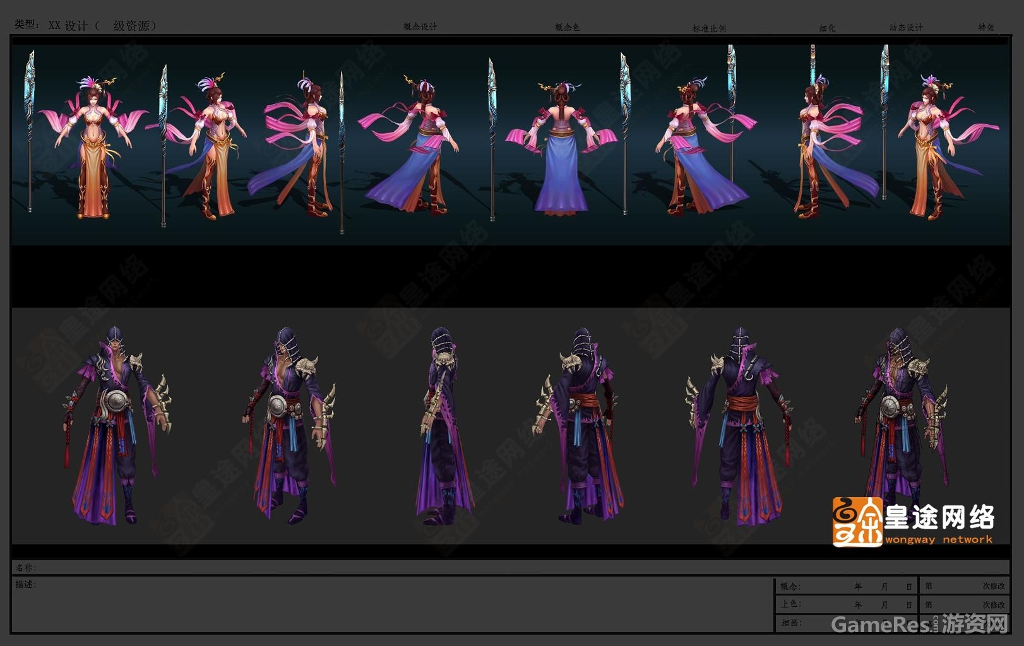The width and height of the screenshot is (1024, 646).
Task: Click the 动态设计 header label
Action: [906, 27]
